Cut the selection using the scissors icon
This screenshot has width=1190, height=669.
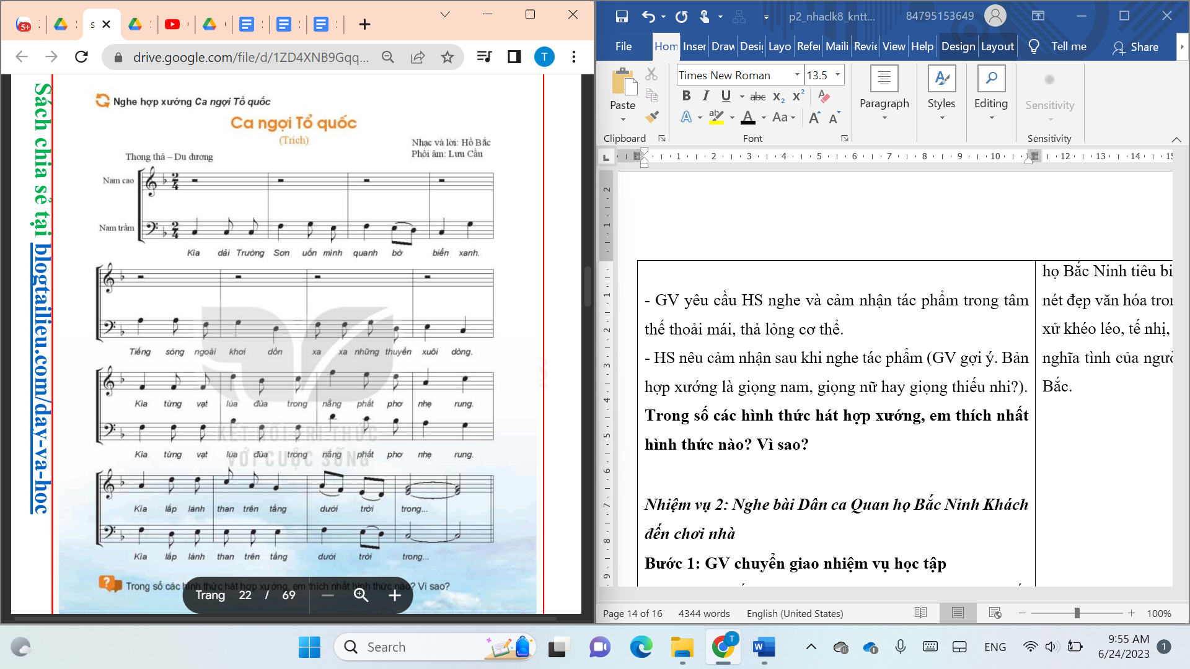[x=651, y=74]
